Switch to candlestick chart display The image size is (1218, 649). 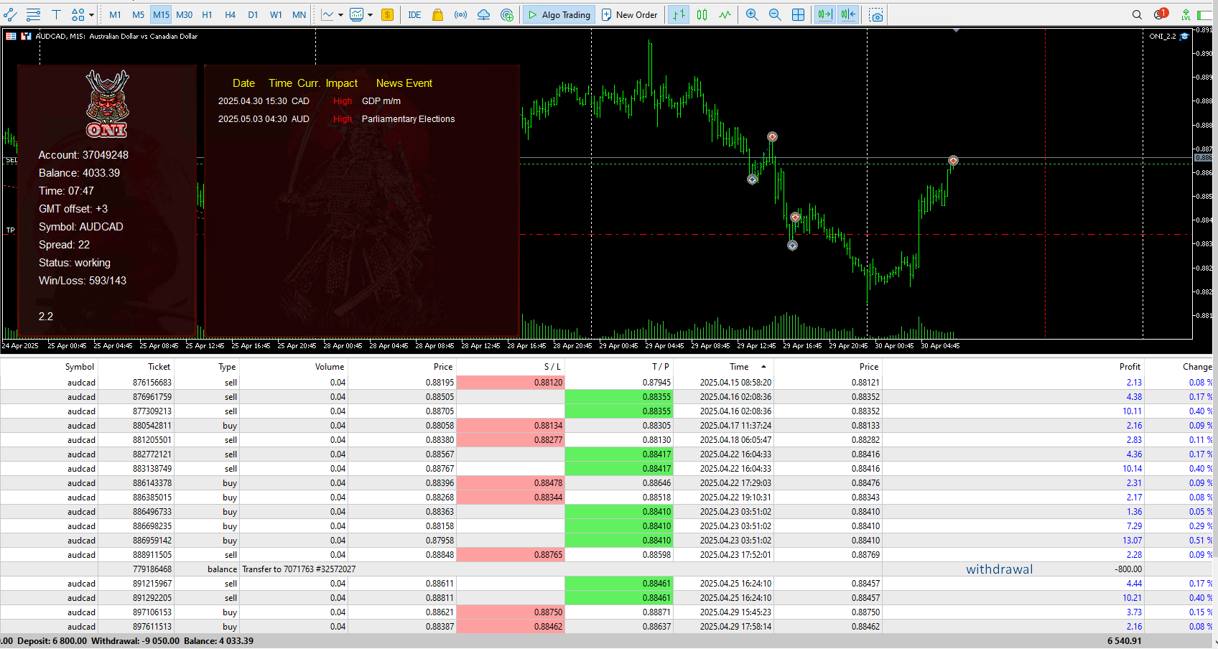tap(702, 14)
